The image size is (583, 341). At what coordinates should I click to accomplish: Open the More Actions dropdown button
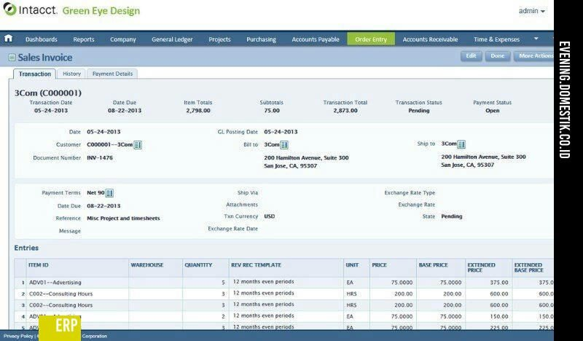coord(534,56)
